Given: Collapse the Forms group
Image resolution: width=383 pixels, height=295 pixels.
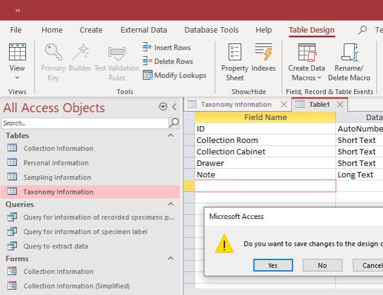Looking at the screenshot, I should tap(171, 258).
